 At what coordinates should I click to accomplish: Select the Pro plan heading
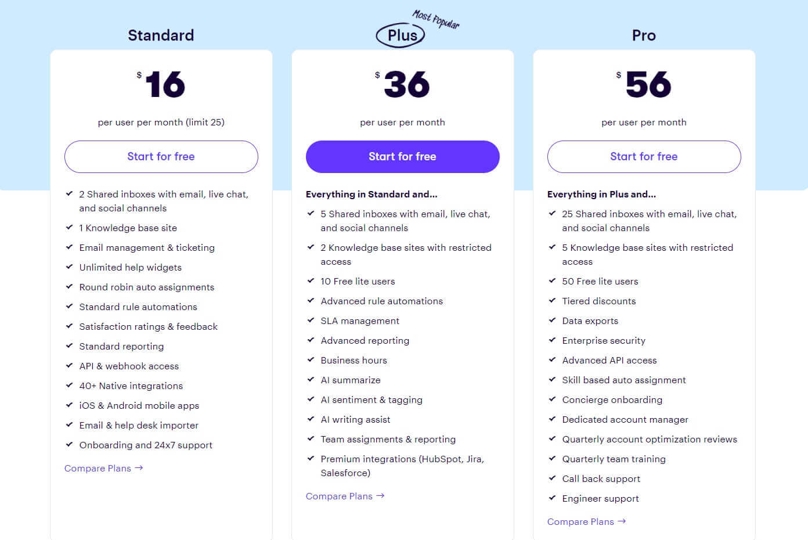point(644,35)
